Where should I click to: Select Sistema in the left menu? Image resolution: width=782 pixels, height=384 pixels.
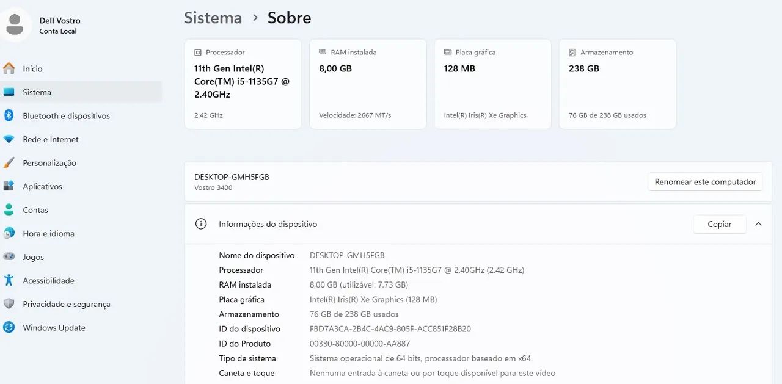click(81, 92)
